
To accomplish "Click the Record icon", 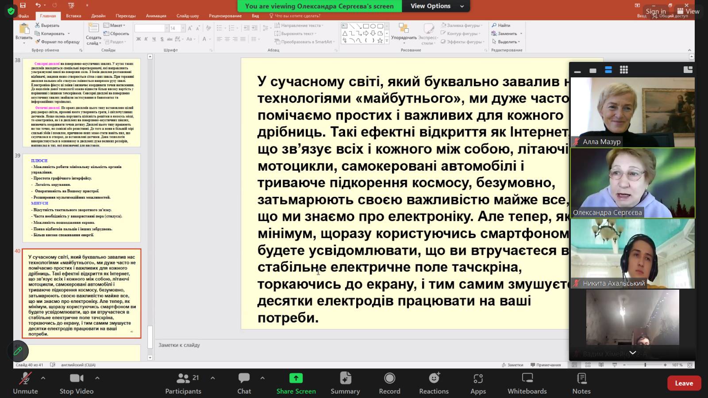I will [x=389, y=378].
